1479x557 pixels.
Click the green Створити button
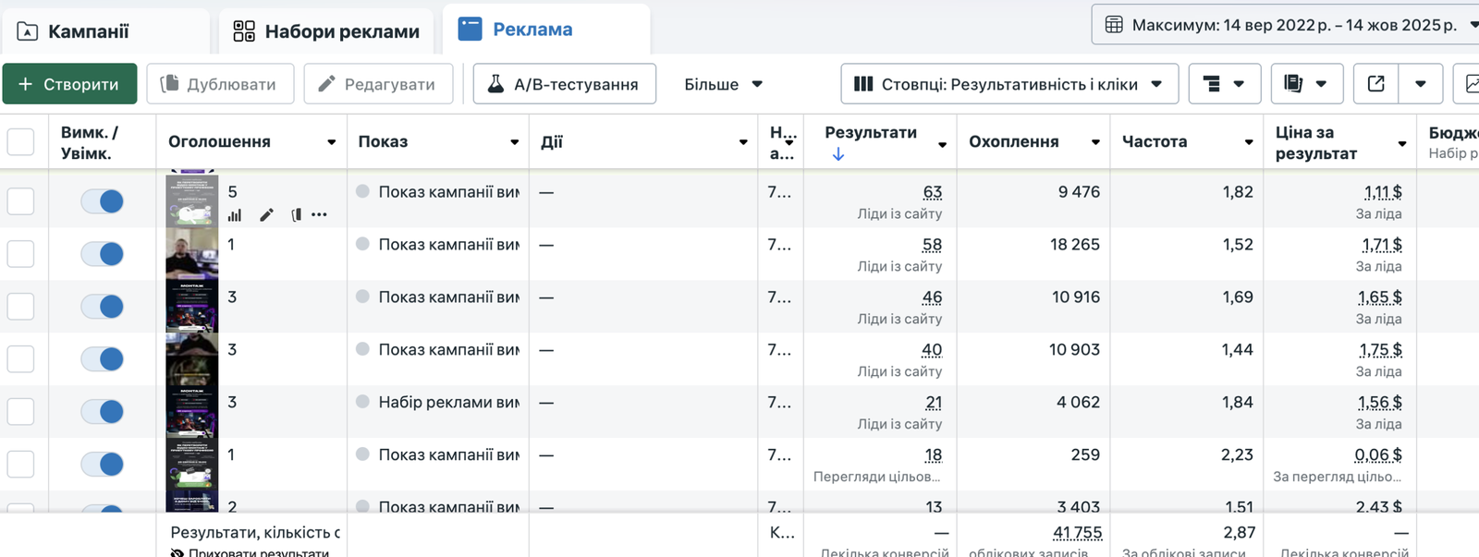(69, 84)
